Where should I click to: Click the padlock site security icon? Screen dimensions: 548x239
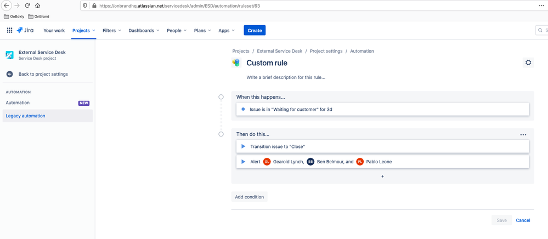pyautogui.click(x=94, y=6)
